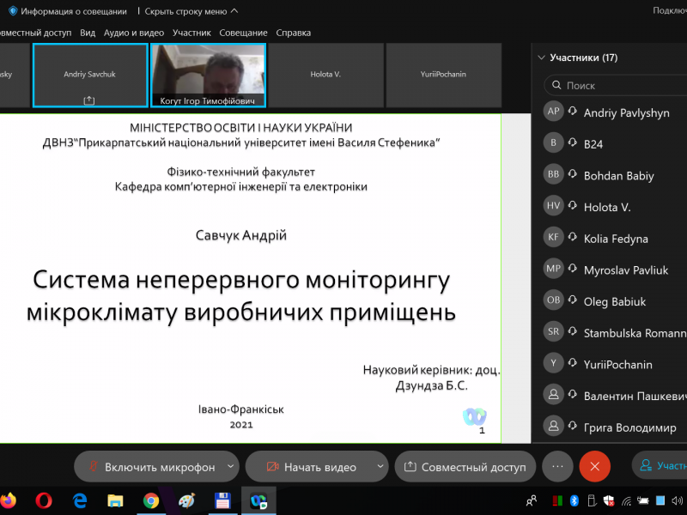Click Скрыть строку меню to hide menu bar

[x=191, y=11]
